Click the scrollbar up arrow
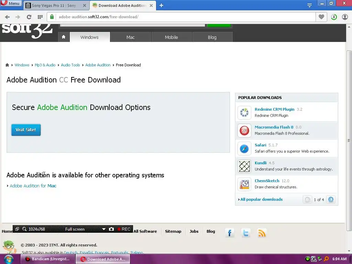The height and width of the screenshot is (264, 352). (349, 27)
